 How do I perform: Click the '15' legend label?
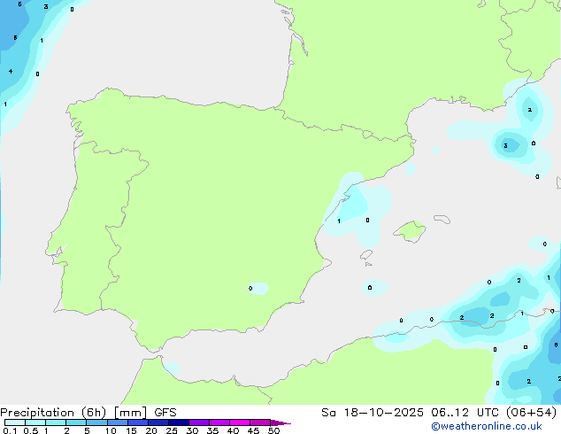[x=131, y=430]
